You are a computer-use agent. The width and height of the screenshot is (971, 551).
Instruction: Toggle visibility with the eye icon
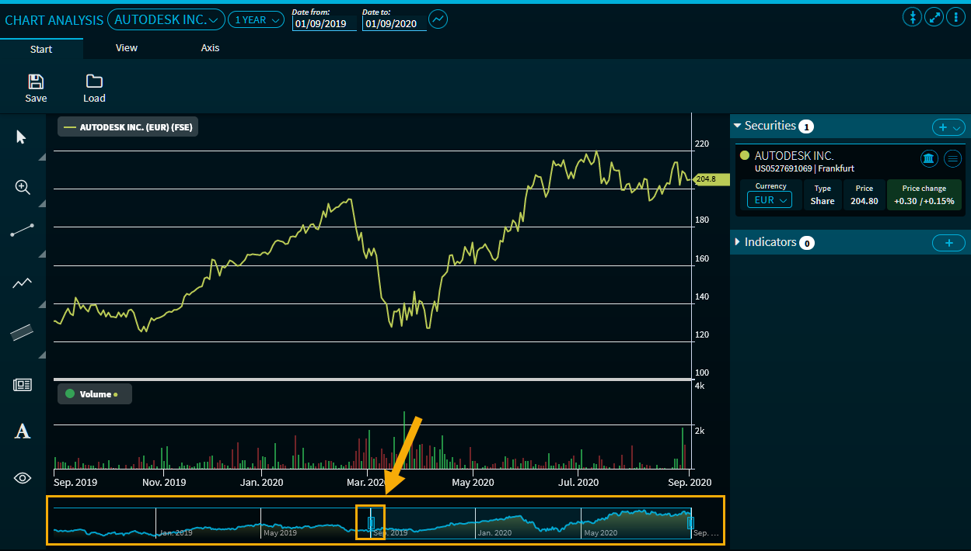23,478
